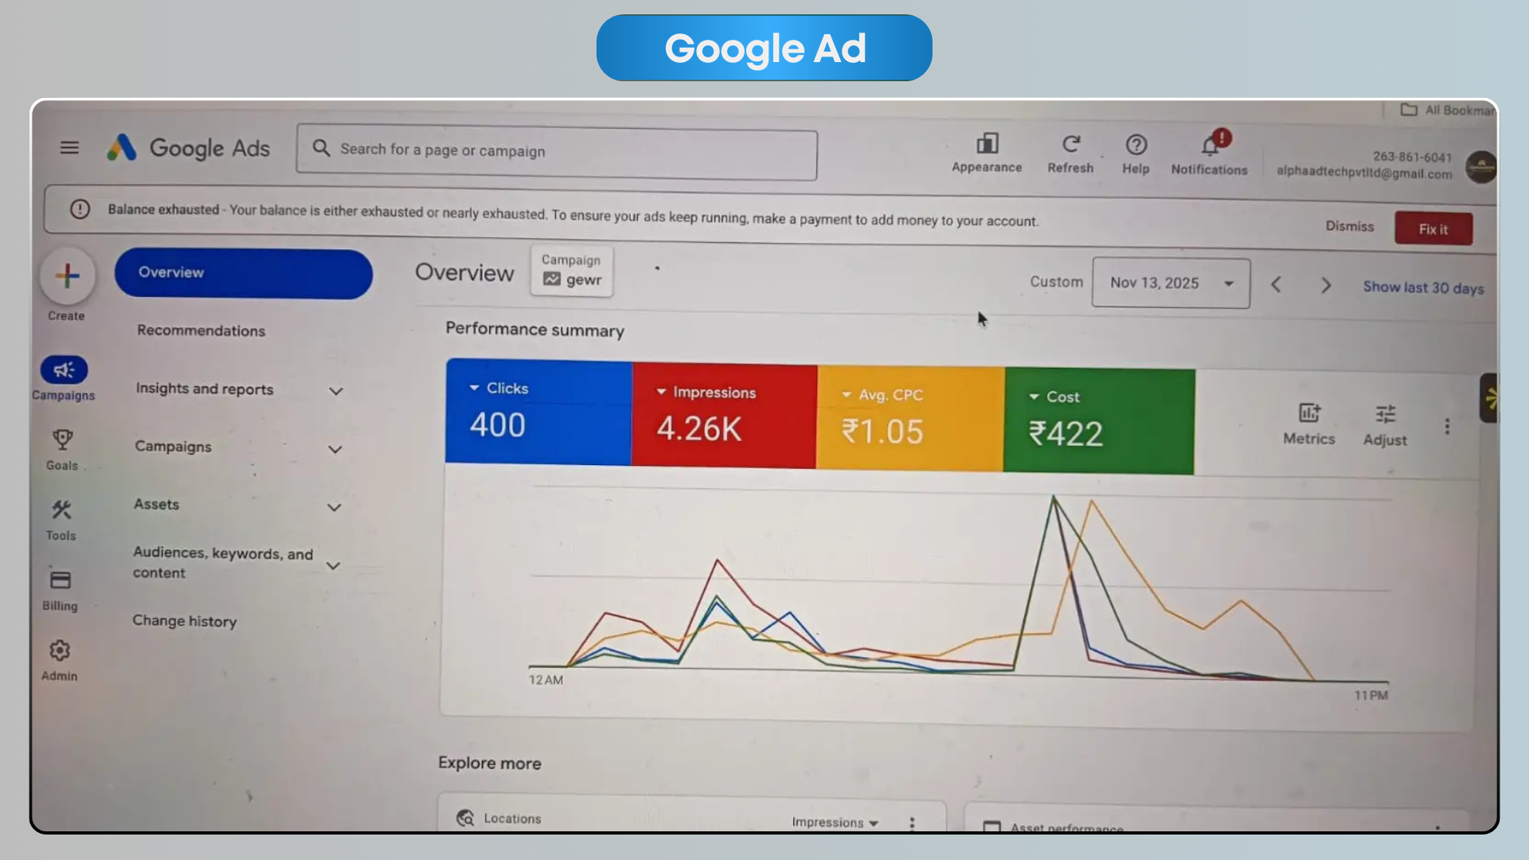Image resolution: width=1529 pixels, height=860 pixels.
Task: Open the hamburger main menu icon
Action: pos(69,147)
